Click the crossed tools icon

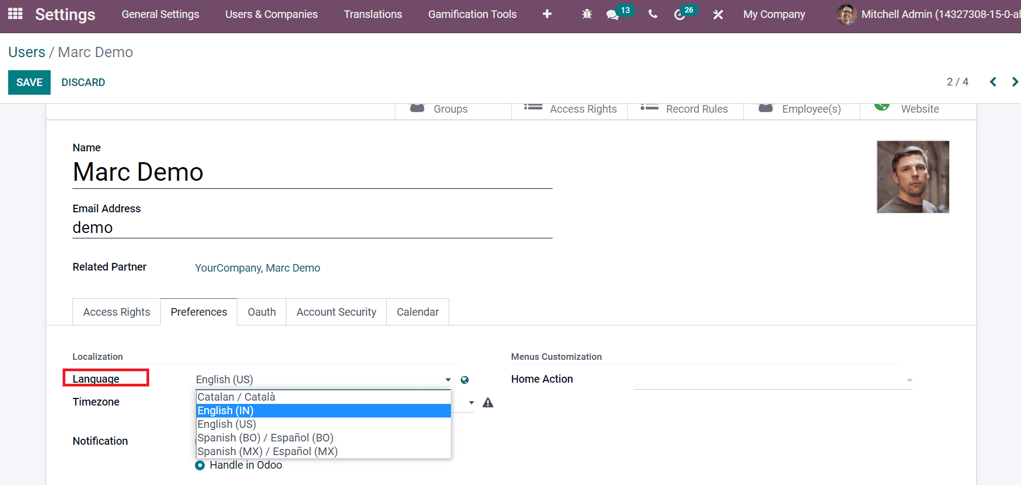coord(718,15)
